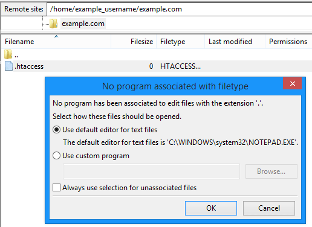Open the parent directory folder icon
Viewport: 312px width, 227px height.
pos(8,54)
